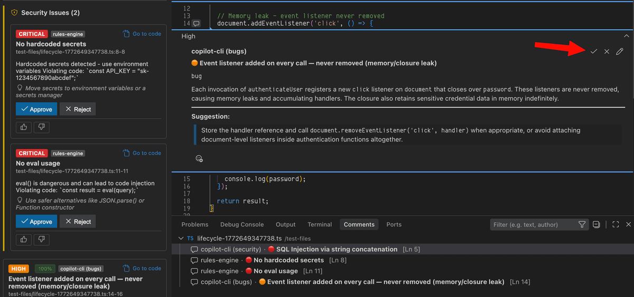Image resolution: width=634 pixels, height=297 pixels.
Task: Click the lightbulb hint Use safer alternatives
Action: point(81,204)
